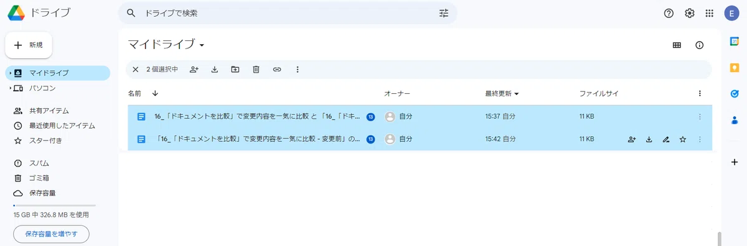Screen dimensions: 747x246
Task: Expand マイドライブ title dropdown
Action: [x=202, y=45]
